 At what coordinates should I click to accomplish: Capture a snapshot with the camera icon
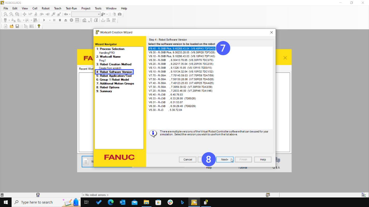119,14
